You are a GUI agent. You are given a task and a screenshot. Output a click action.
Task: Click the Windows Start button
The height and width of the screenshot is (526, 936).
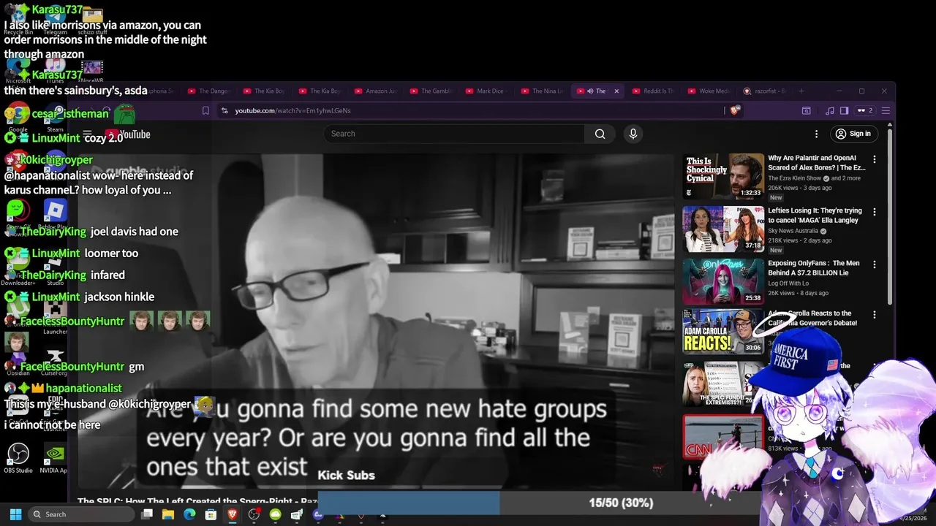15,514
